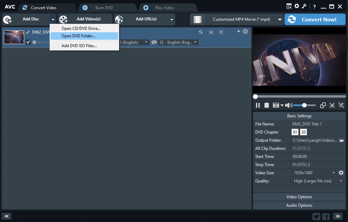The width and height of the screenshot is (348, 222).
Task: Share on Facebook via the f icon
Action: [326, 216]
